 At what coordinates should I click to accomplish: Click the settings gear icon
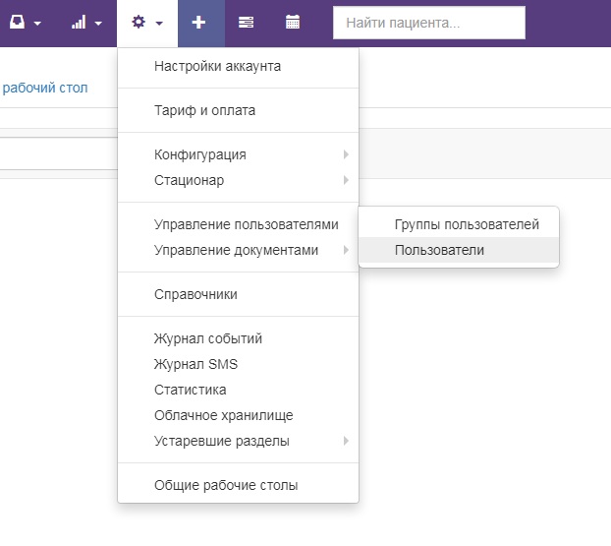tap(139, 22)
